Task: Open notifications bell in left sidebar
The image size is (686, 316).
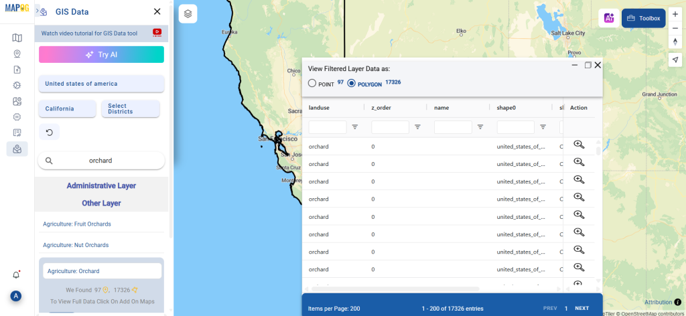Action: (17, 274)
